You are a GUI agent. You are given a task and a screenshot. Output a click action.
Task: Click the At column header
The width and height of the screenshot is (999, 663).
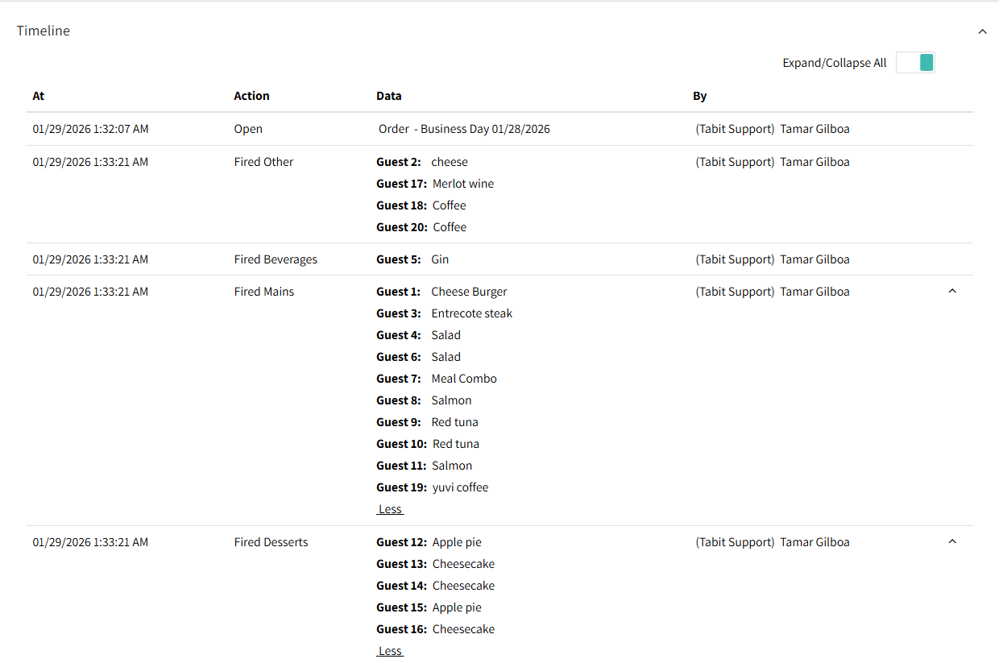coord(39,96)
